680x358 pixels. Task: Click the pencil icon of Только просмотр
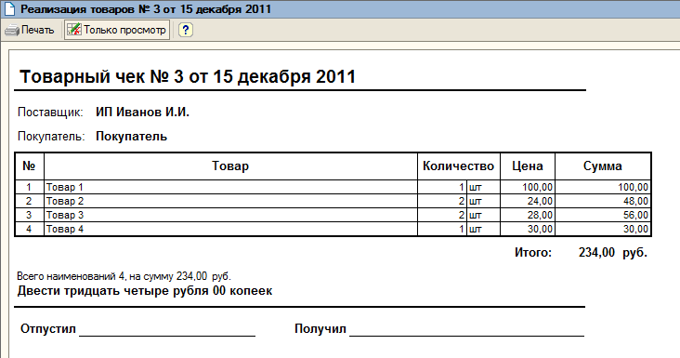[x=74, y=30]
